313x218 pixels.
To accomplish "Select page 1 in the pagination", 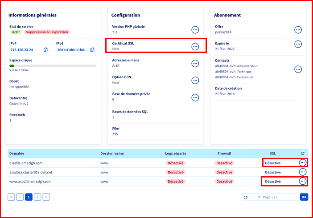I will (29, 197).
